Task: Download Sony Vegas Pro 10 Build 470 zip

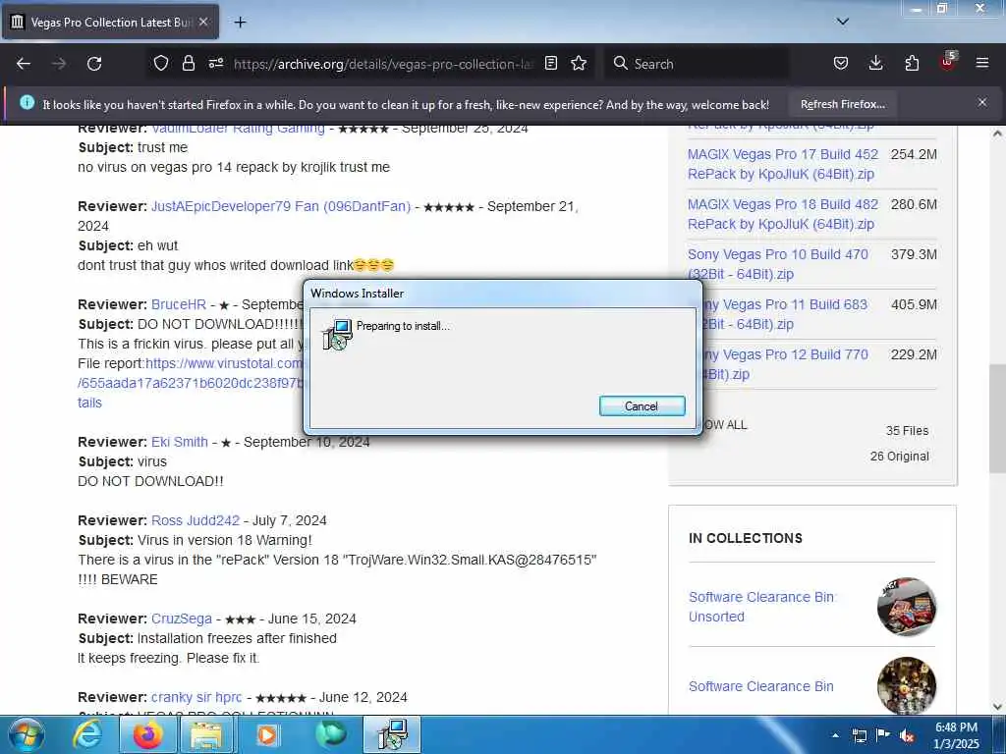Action: coord(778,264)
